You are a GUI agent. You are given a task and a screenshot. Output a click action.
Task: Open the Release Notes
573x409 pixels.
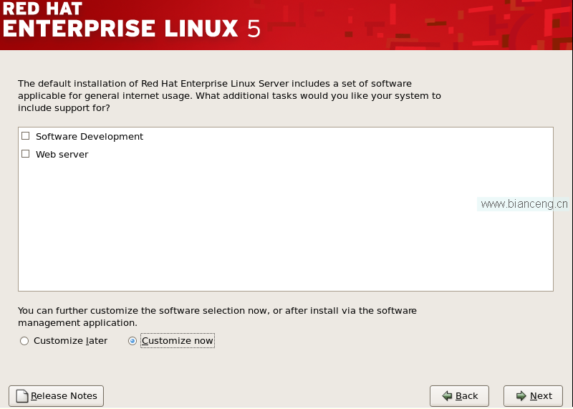[57, 396]
